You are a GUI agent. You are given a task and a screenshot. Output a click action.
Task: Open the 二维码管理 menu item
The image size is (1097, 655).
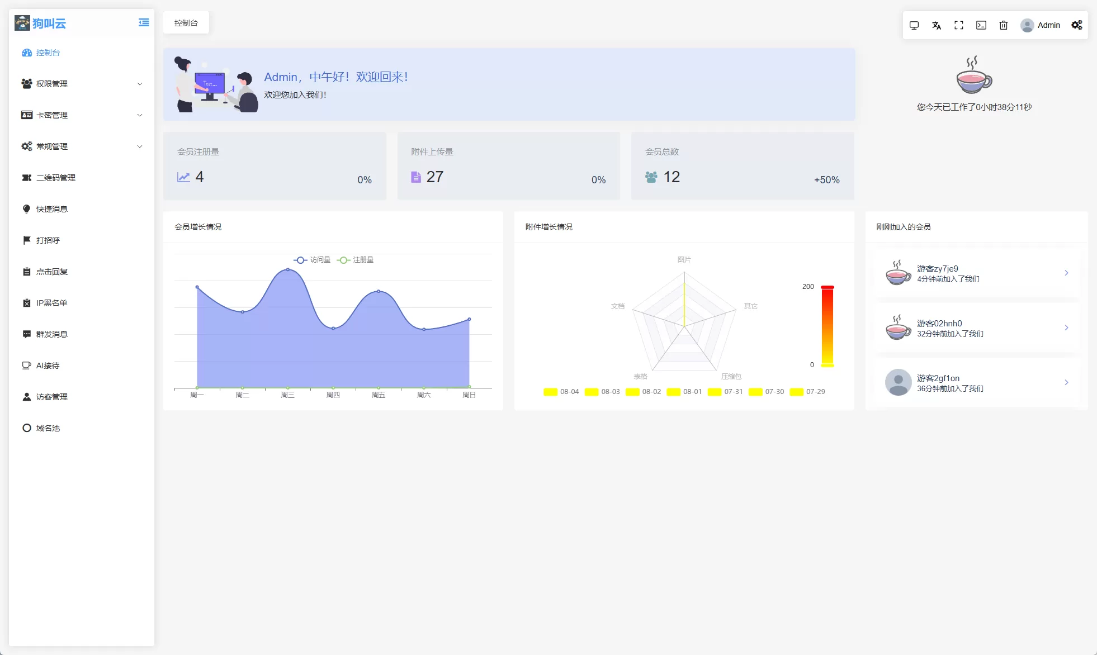pyautogui.click(x=56, y=178)
